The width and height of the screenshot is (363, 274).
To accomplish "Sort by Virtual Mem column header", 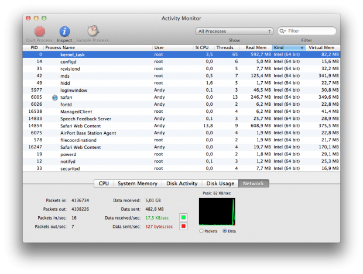I will (323, 47).
